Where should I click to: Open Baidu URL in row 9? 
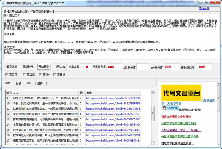[x=113, y=98]
